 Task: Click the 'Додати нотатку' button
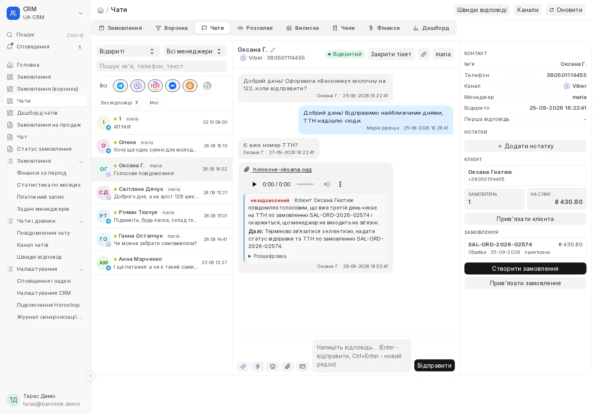coord(525,146)
